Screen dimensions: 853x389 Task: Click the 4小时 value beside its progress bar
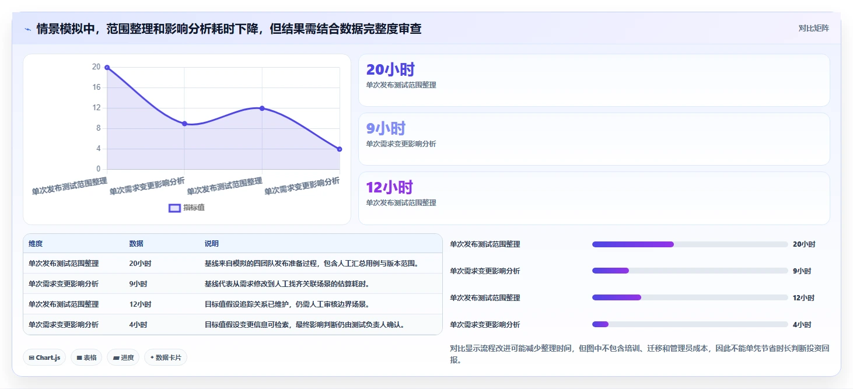click(x=802, y=325)
